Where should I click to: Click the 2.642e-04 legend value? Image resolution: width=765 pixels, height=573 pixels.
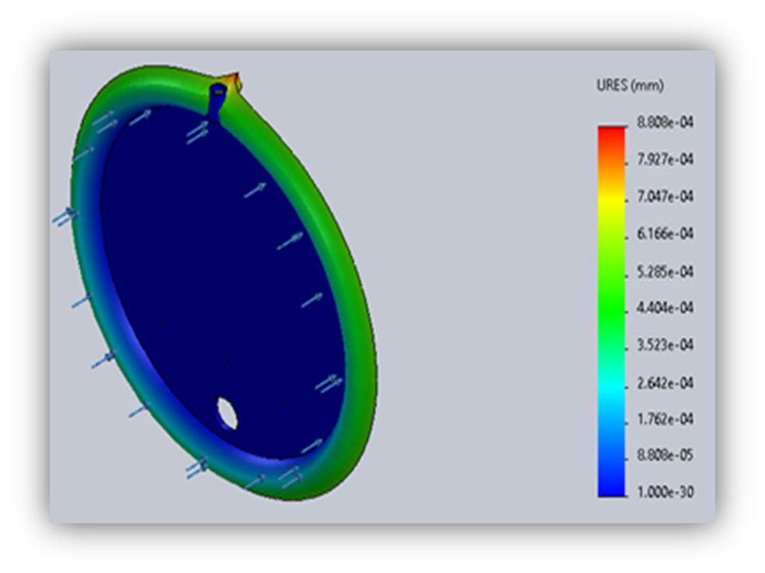click(665, 383)
